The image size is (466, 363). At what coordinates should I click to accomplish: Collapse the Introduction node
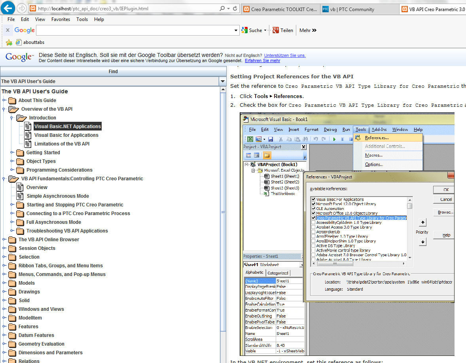pos(11,118)
